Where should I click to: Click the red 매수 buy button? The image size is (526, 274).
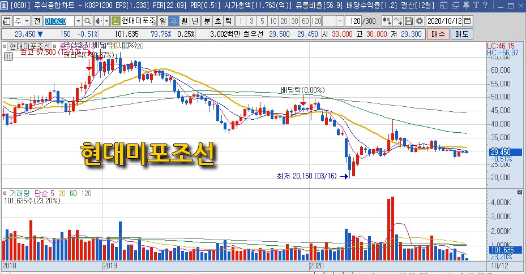tap(438, 34)
